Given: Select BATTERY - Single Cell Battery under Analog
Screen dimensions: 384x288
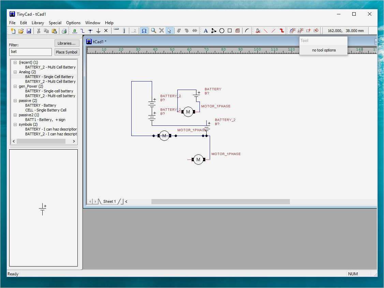Looking at the screenshot, I should pos(49,77).
